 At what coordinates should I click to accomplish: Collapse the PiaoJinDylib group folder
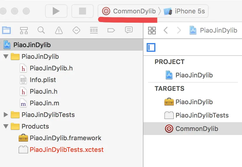point(6,56)
